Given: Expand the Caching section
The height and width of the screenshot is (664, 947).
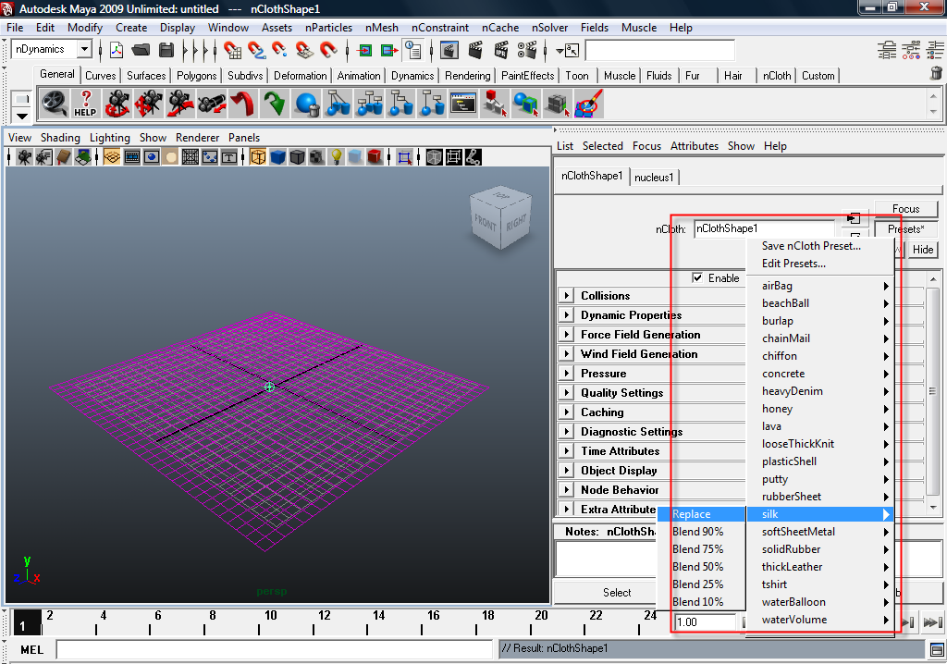Looking at the screenshot, I should pos(566,412).
